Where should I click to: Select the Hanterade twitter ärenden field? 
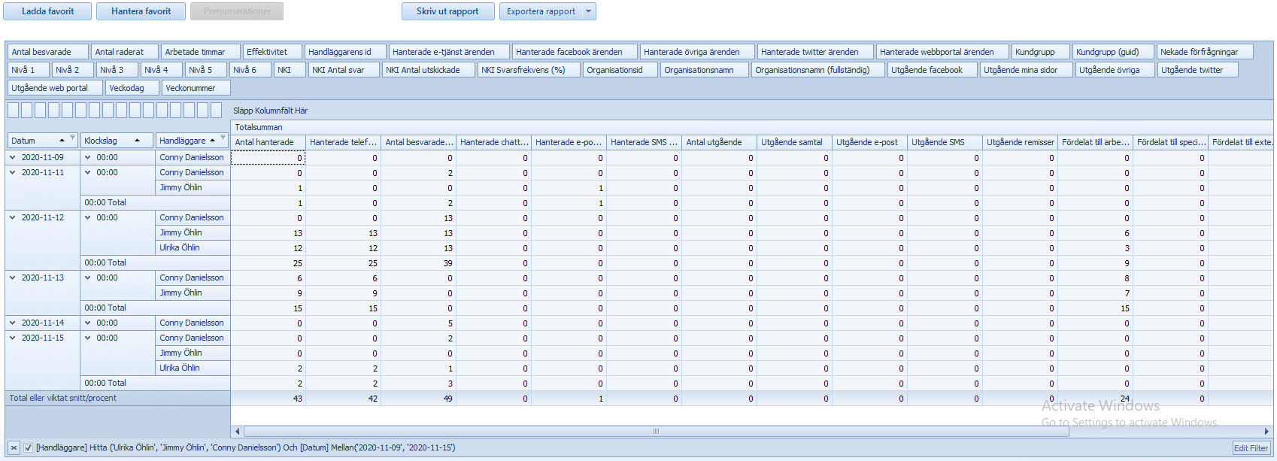tap(816, 52)
